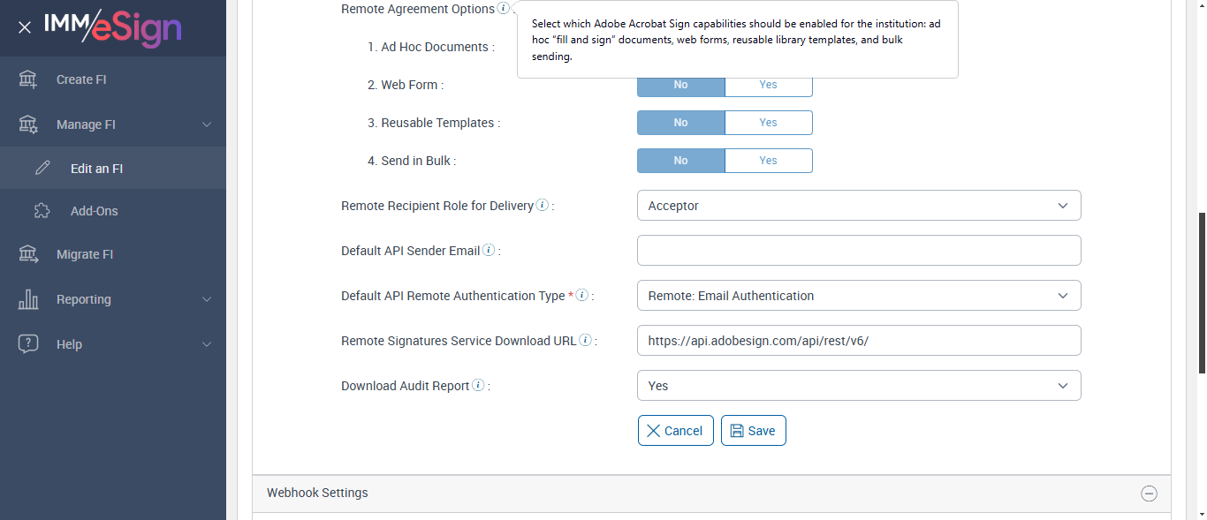The image size is (1207, 520).
Task: Set Web Form toggle to Yes
Action: point(768,85)
